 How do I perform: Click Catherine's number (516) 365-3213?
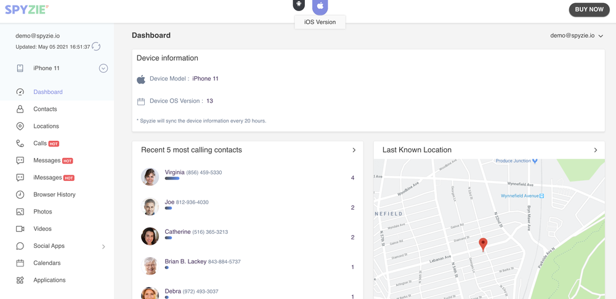pyautogui.click(x=210, y=232)
